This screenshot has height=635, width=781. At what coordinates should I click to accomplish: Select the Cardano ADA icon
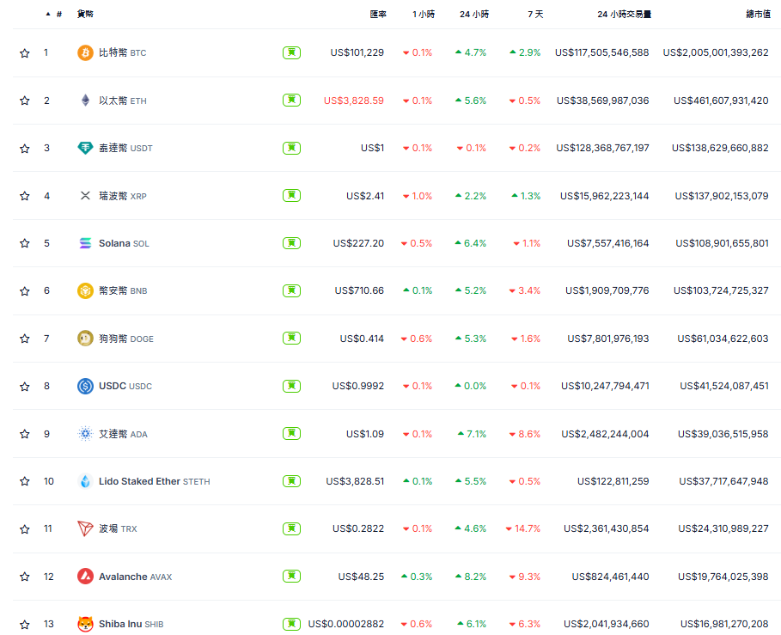(85, 434)
